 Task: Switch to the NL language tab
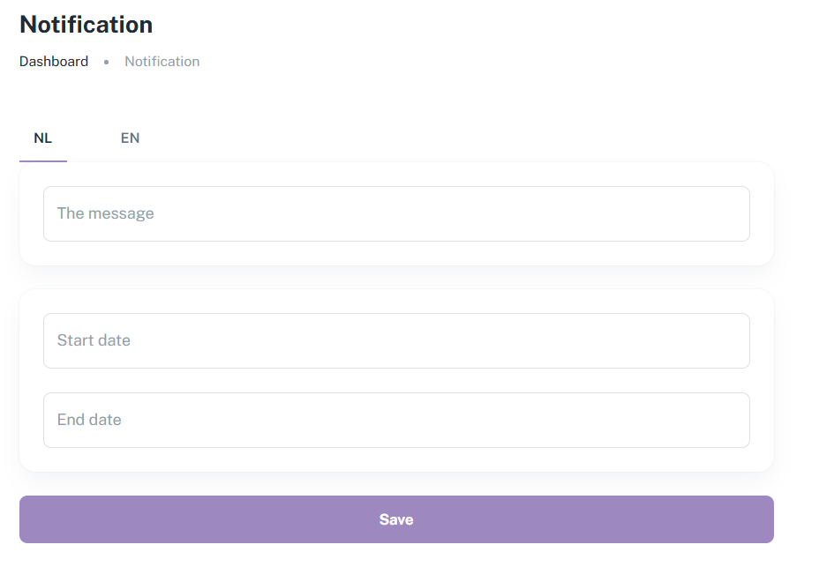[43, 138]
